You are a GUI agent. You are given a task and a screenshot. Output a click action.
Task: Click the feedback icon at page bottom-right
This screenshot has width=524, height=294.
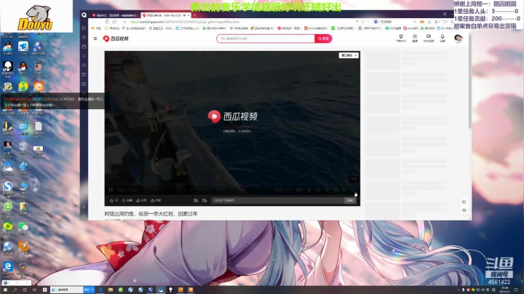click(x=464, y=202)
